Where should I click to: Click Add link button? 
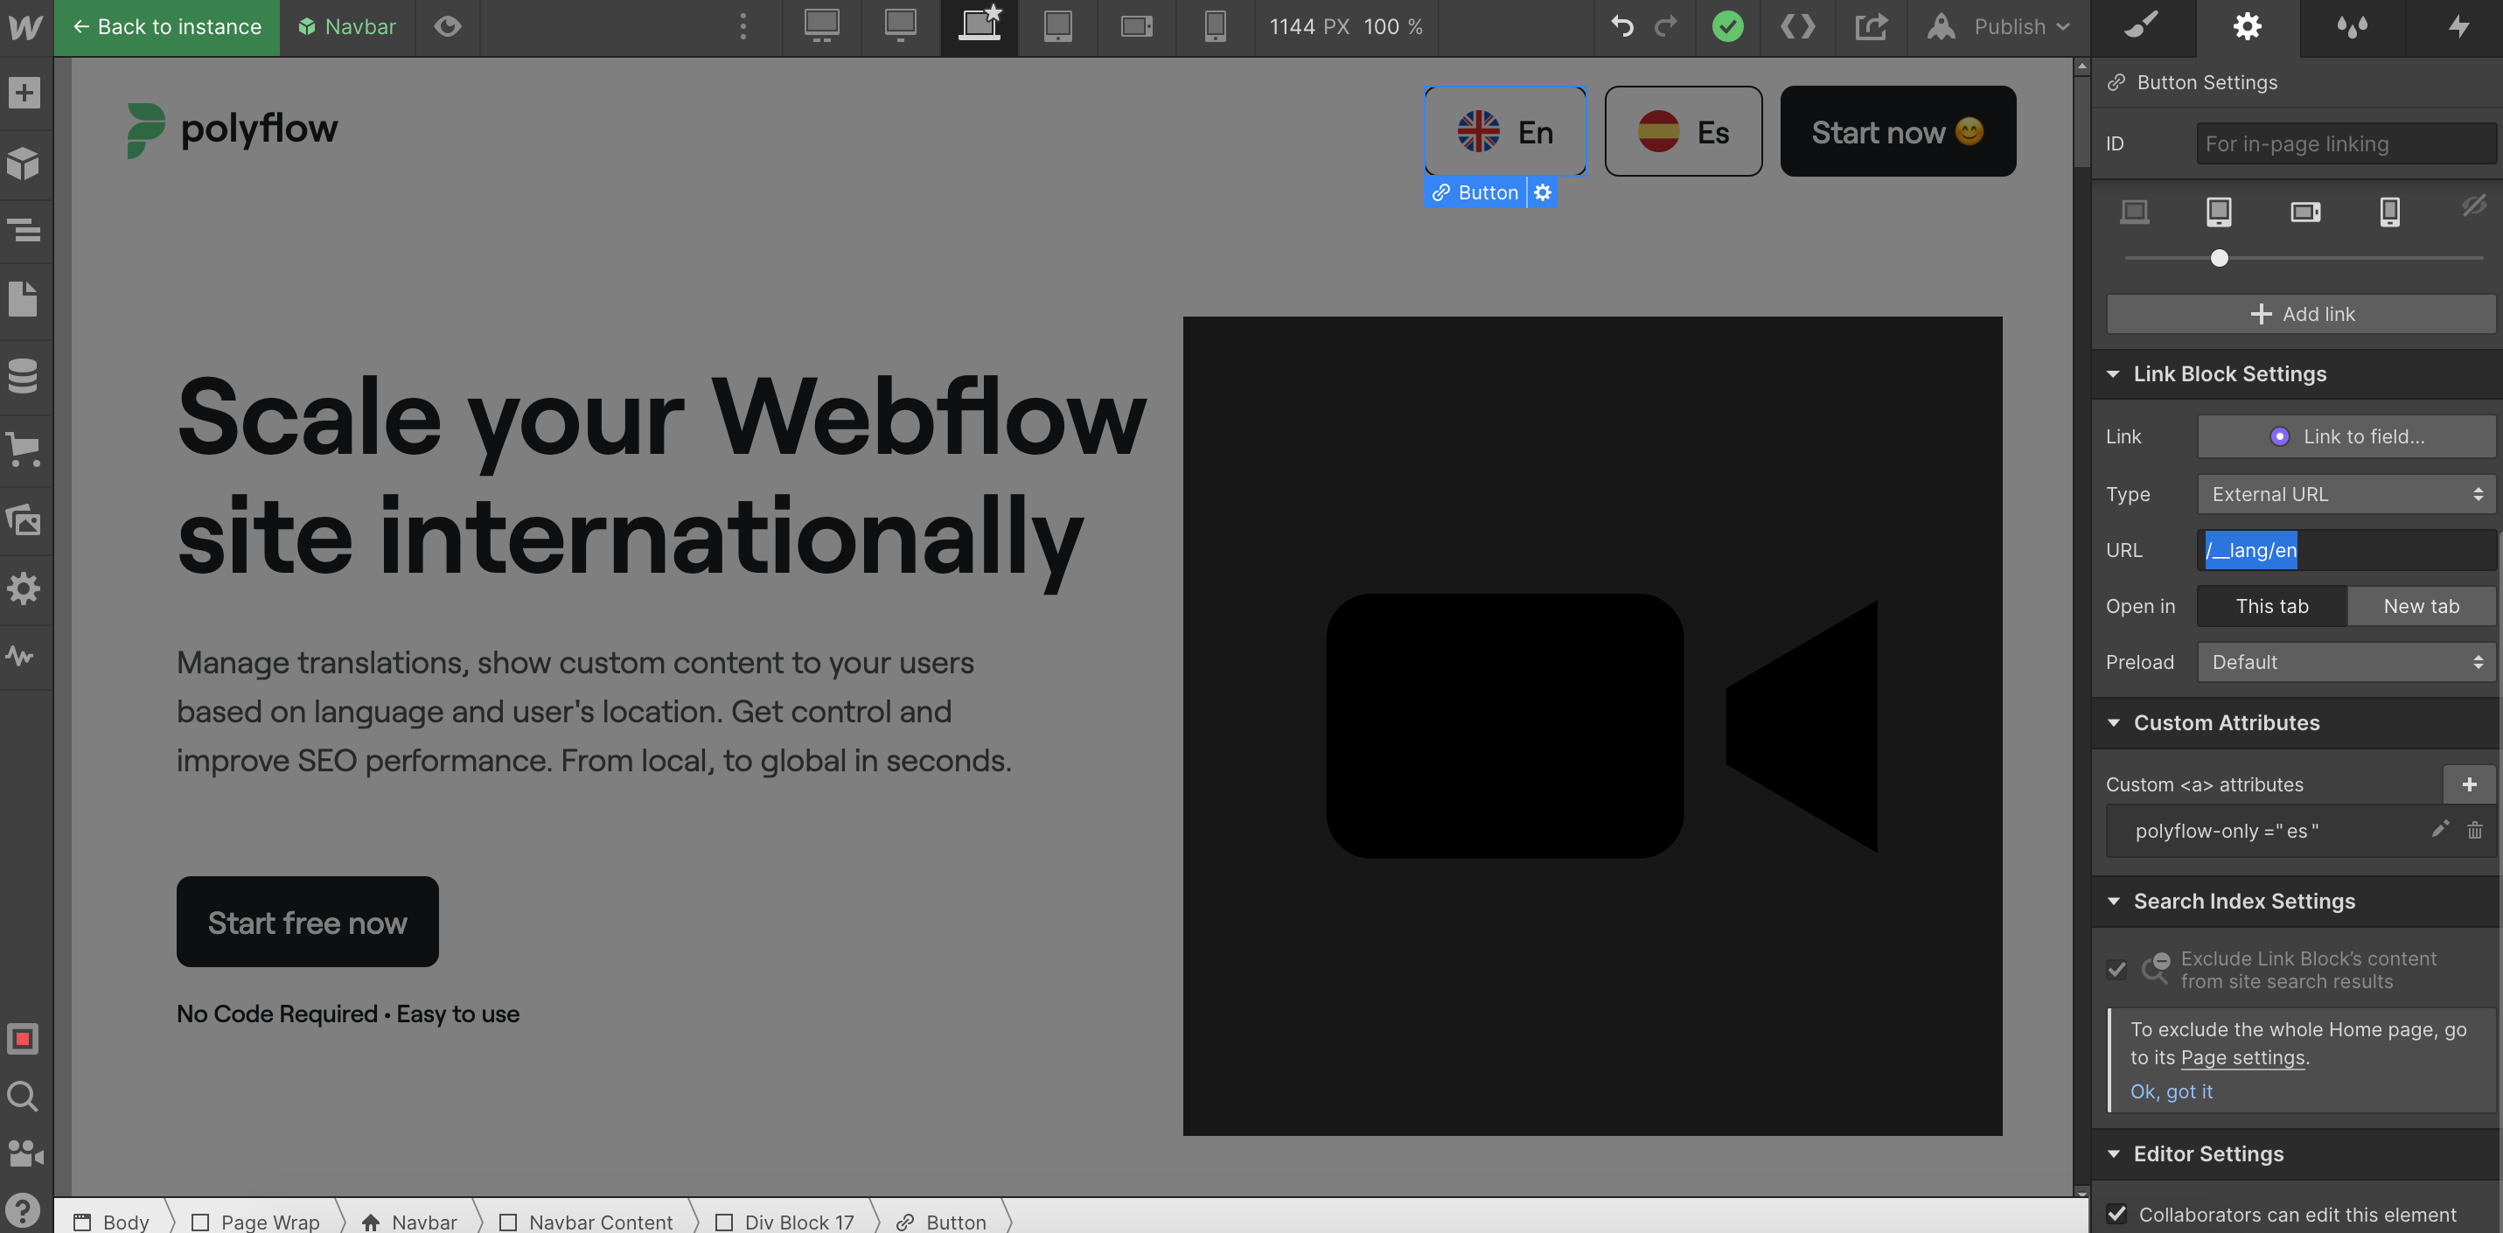pos(2301,314)
